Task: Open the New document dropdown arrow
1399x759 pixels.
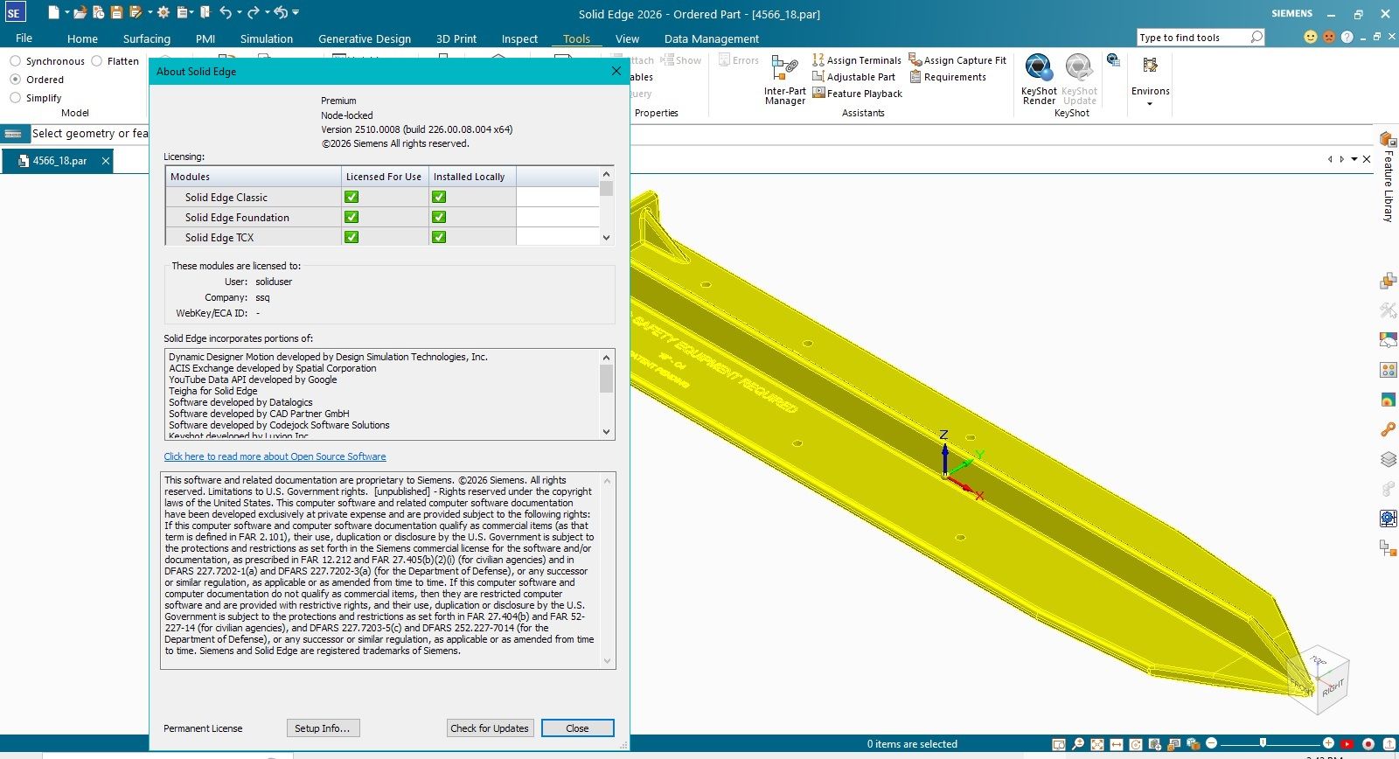Action: (66, 12)
